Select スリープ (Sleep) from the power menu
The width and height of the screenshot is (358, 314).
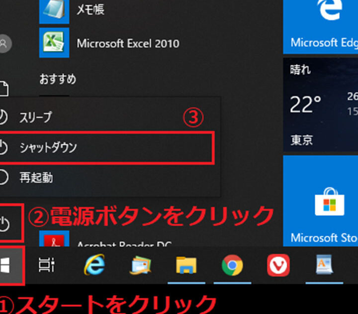point(35,117)
